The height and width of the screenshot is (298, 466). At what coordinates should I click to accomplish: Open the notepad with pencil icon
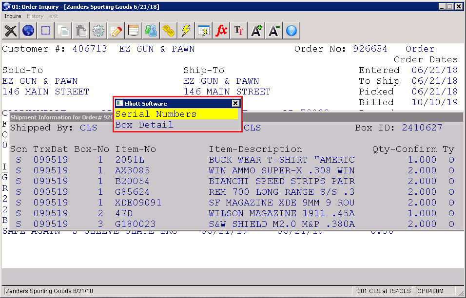[x=116, y=31]
